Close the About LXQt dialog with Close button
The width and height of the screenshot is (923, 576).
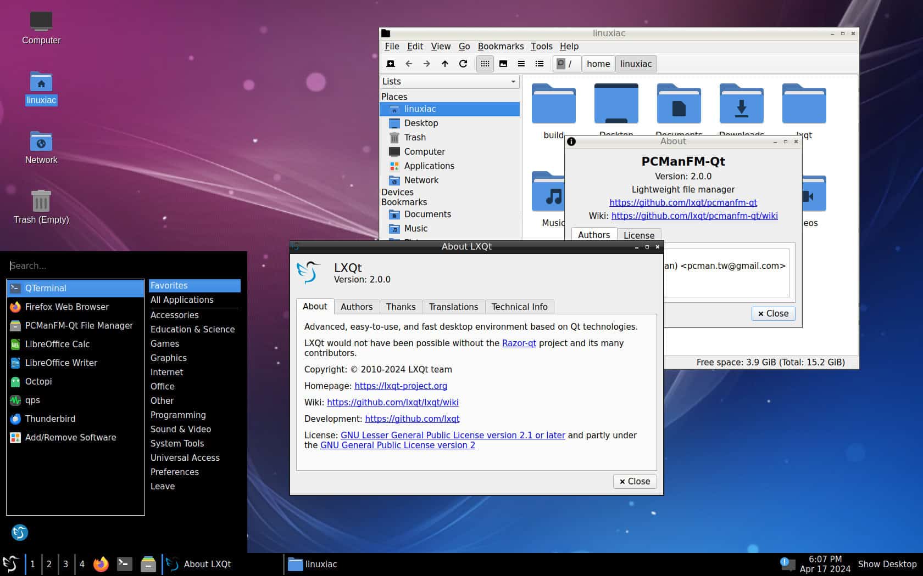635,481
